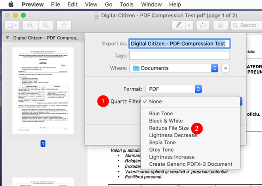This screenshot has height=186, width=262.
Task: Choose Black & White Quartz filter
Action: tap(166, 120)
